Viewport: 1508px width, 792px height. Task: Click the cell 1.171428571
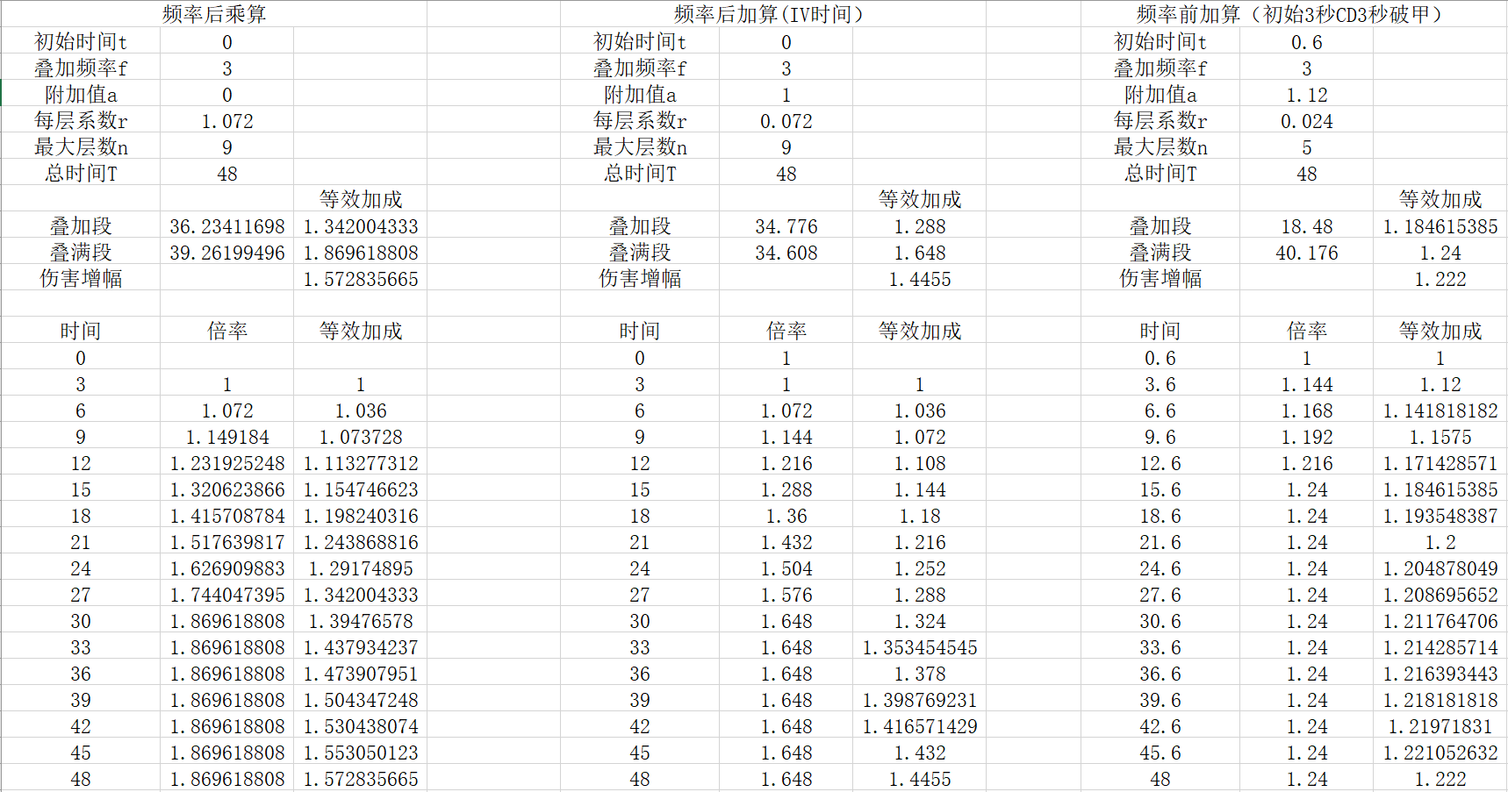pos(1440,463)
